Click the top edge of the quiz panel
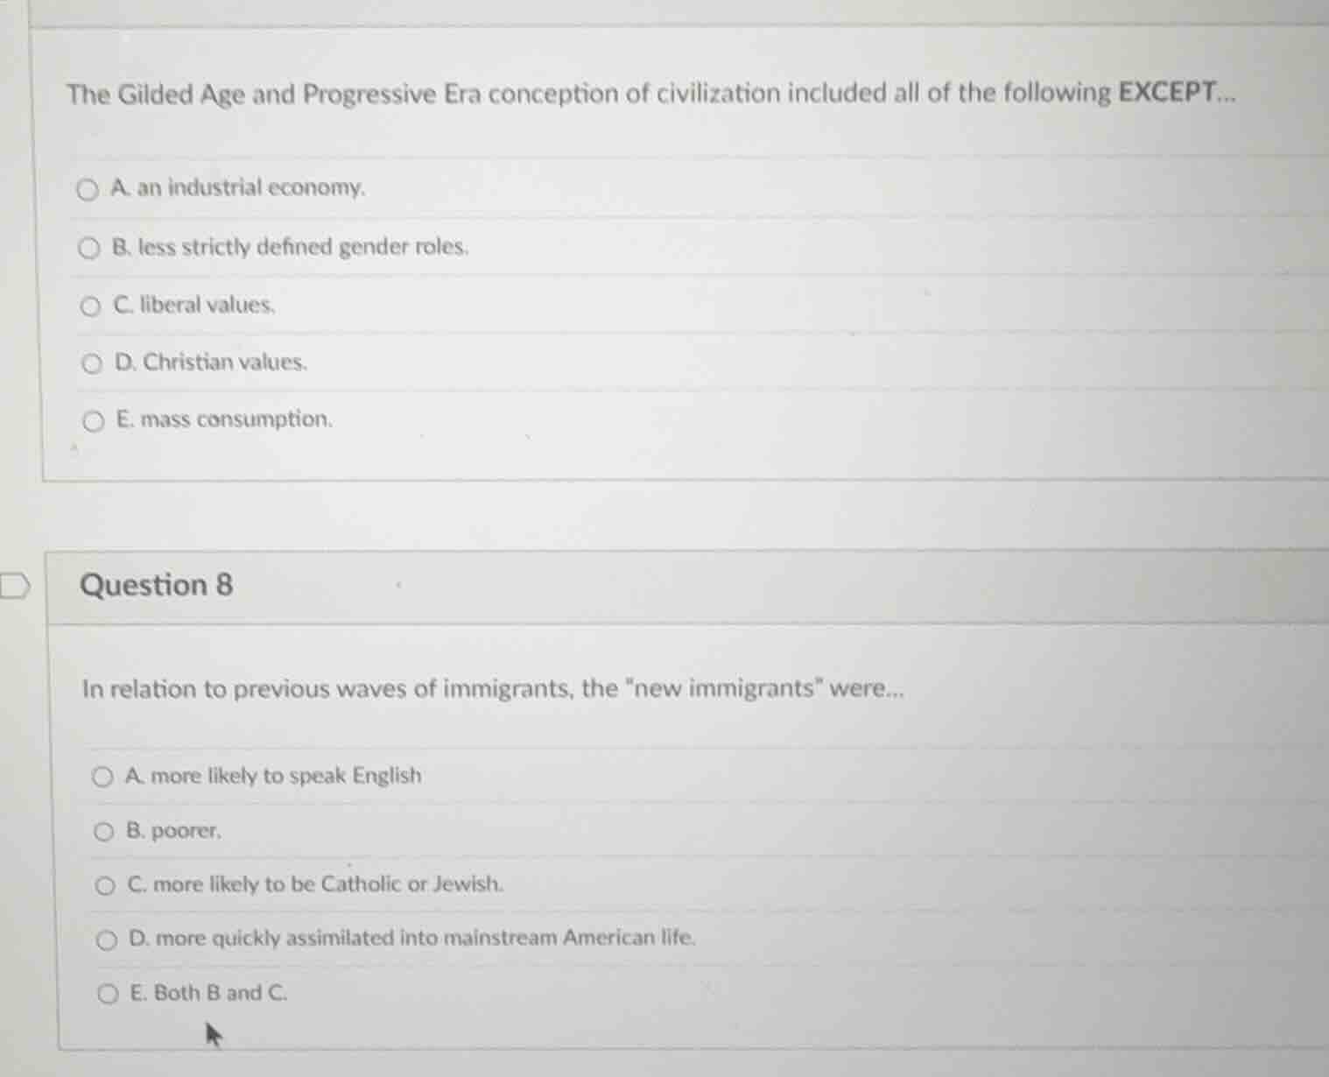The width and height of the screenshot is (1329, 1077). [x=665, y=28]
